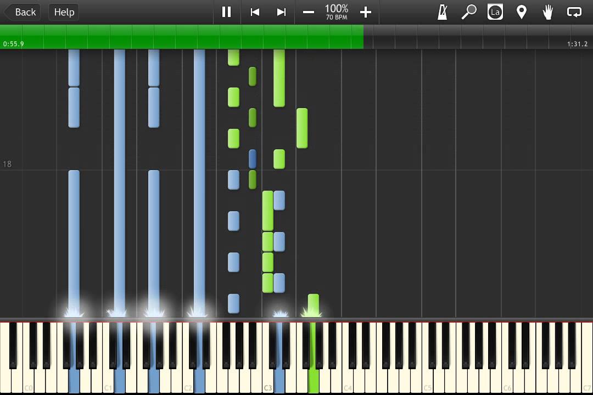Open the Help menu

click(64, 12)
